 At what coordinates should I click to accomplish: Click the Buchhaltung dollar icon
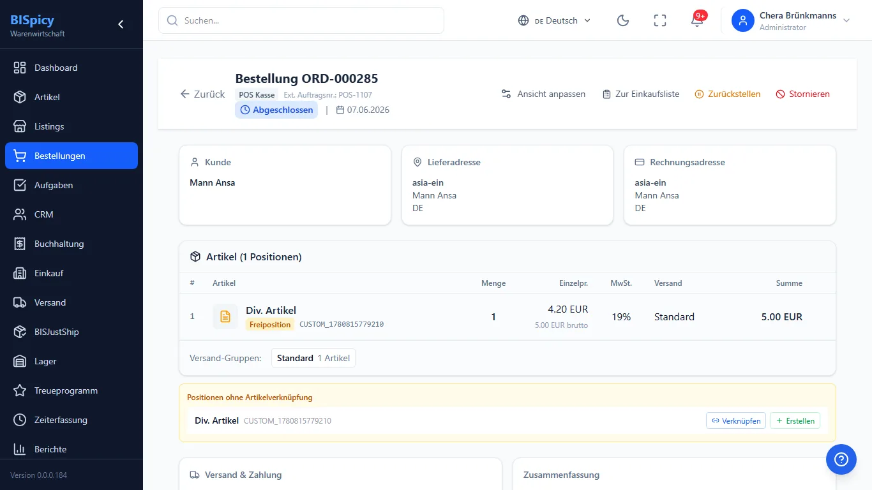tap(20, 244)
